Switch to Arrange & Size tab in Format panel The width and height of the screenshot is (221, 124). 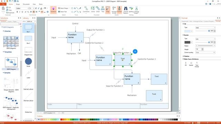(x=198, y=21)
